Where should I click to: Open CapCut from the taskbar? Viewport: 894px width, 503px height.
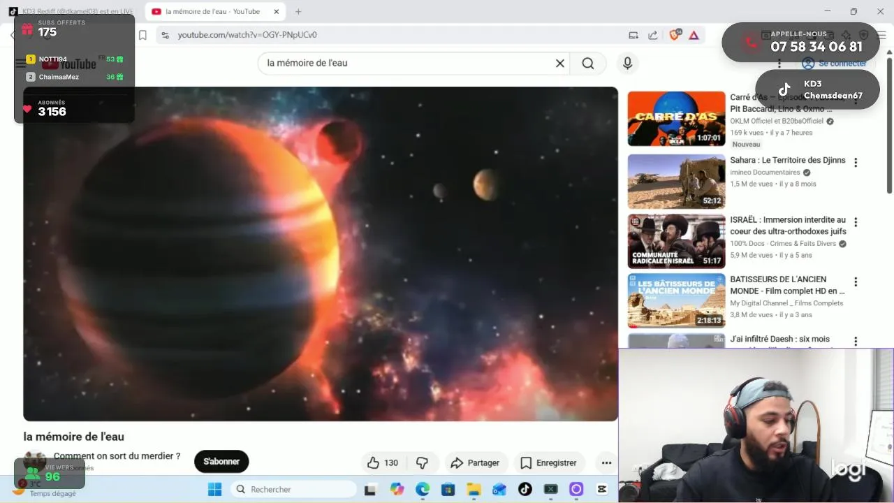(602, 489)
